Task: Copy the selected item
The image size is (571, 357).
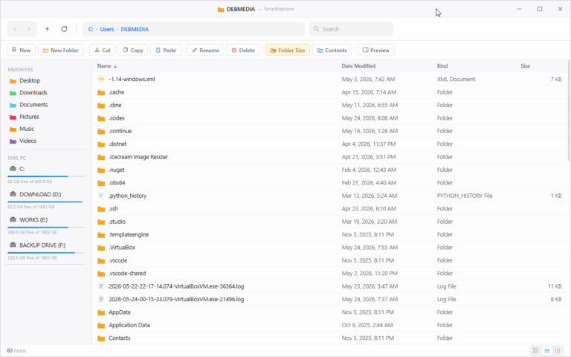Action: 133,51
